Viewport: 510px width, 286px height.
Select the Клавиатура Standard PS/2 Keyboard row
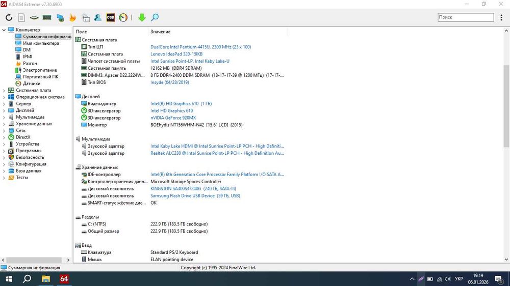coord(181,252)
